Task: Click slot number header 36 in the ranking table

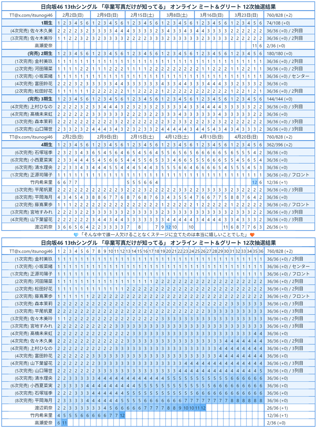Action: point(261,251)
